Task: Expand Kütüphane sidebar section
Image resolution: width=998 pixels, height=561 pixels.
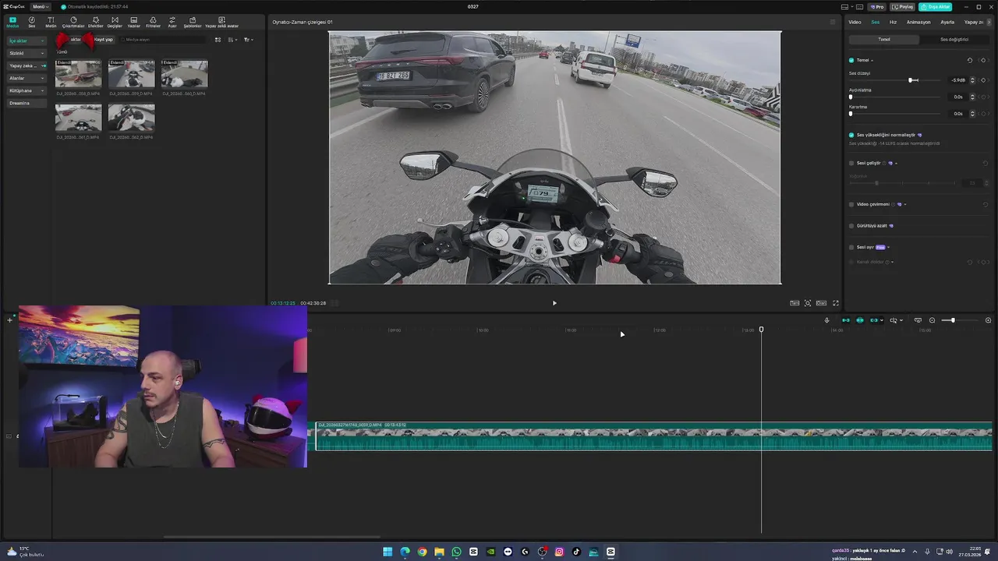Action: pos(27,90)
